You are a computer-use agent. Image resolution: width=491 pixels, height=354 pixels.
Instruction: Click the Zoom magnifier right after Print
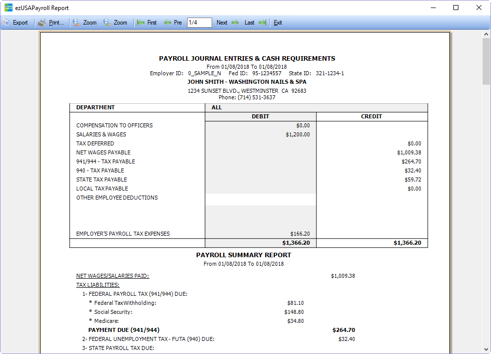click(76, 23)
